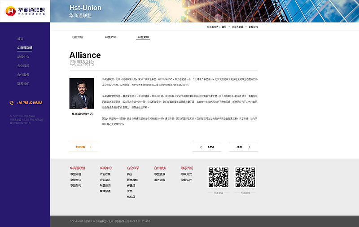The image size is (359, 227).
Task: Click the left QR code labeled 关注微信
Action: 219,177
